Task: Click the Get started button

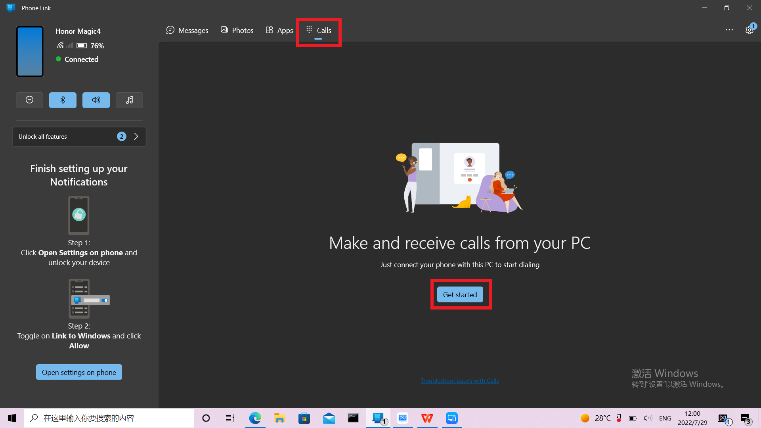Action: 460,294
